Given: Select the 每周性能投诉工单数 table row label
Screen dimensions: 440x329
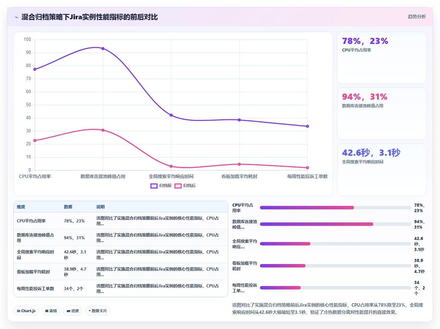Looking at the screenshot, I should 35,289.
